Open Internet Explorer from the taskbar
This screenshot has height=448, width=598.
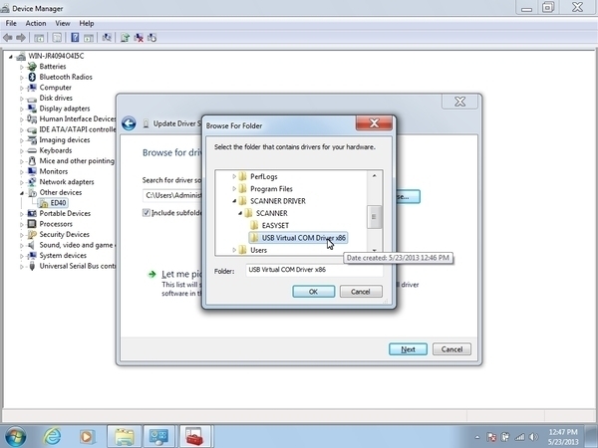point(52,435)
